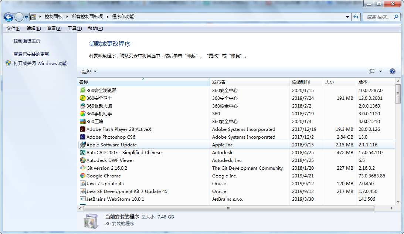Open help with the question mark icon

[393, 71]
